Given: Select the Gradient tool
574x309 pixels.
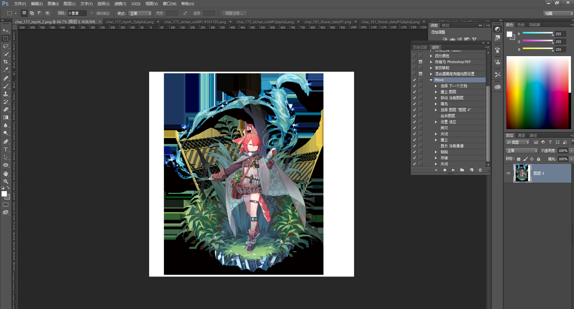Looking at the screenshot, I should 6,117.
